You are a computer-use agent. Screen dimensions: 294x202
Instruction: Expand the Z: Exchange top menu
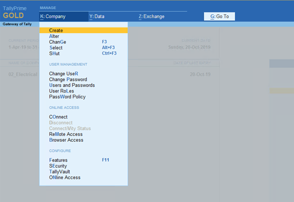click(x=152, y=16)
